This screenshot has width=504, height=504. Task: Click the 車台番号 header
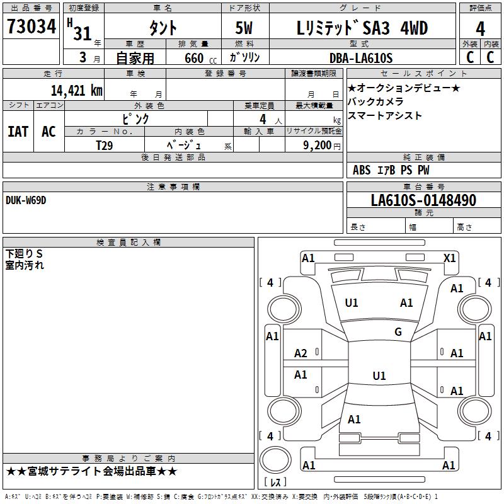click(x=423, y=186)
